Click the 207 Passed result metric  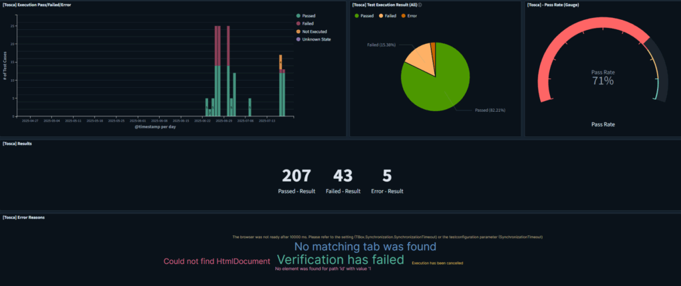tap(301, 176)
